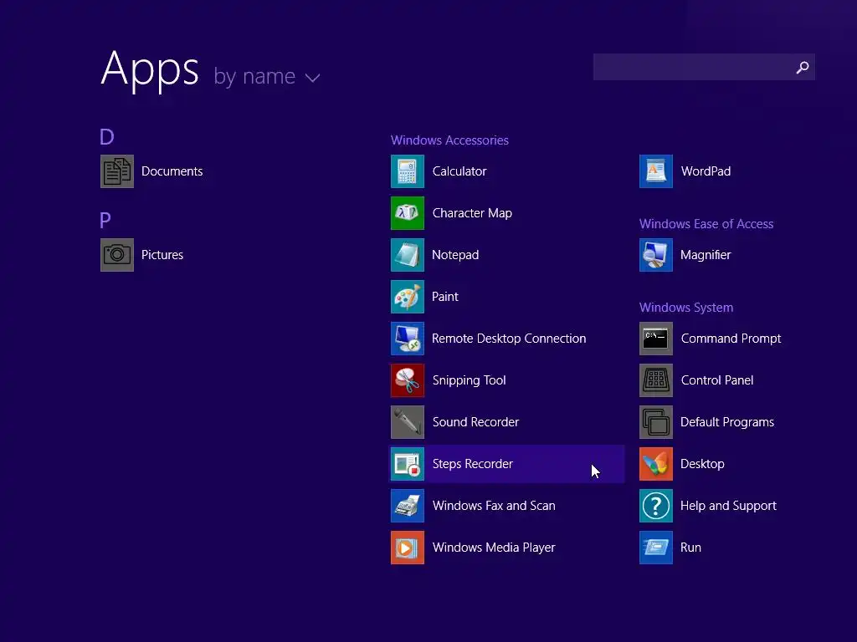Open the WordPad icon

656,171
